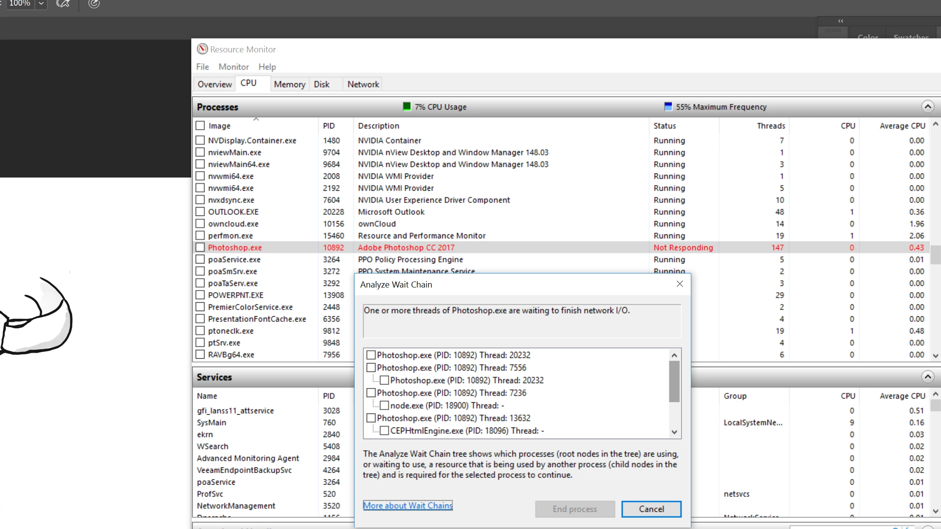Switch to the Memory tab
Image resolution: width=941 pixels, height=529 pixels.
tap(289, 84)
